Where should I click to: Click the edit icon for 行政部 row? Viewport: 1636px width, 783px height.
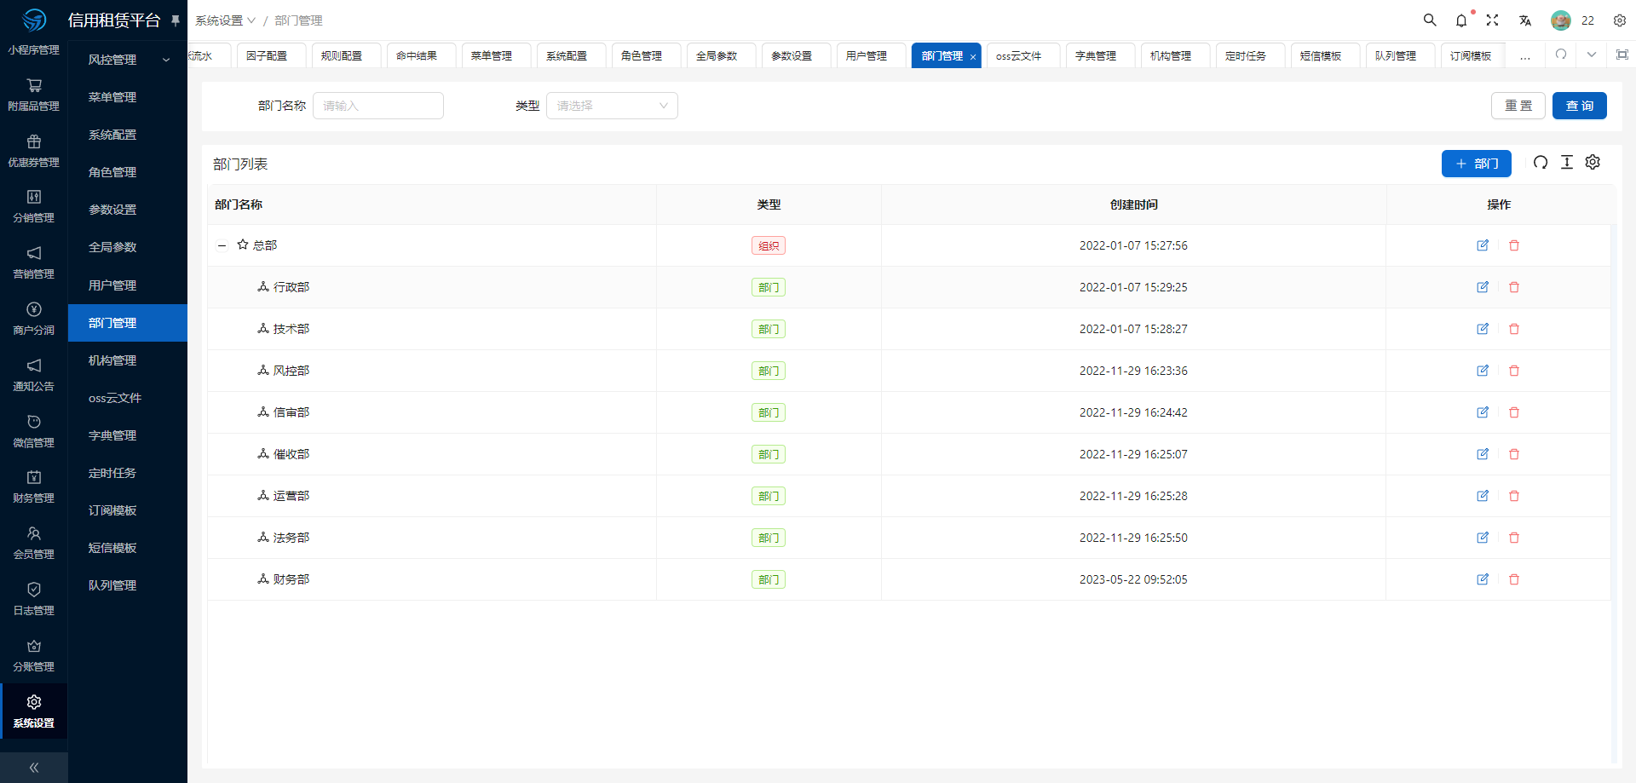click(1483, 287)
